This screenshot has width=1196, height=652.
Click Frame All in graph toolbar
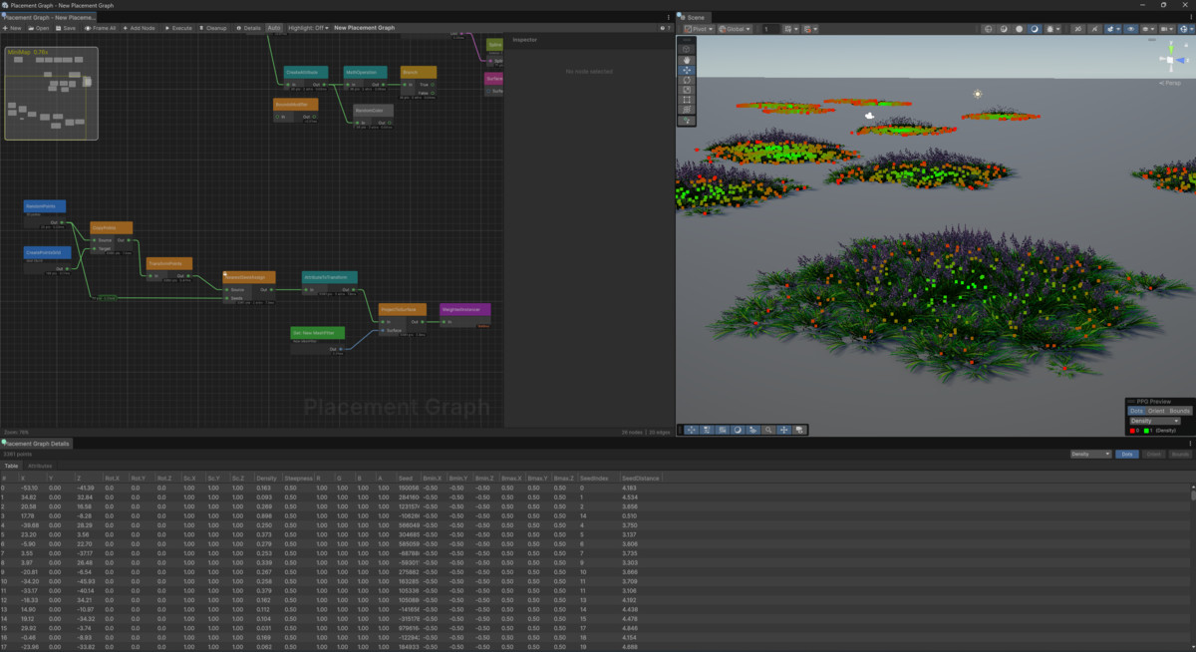click(x=101, y=28)
